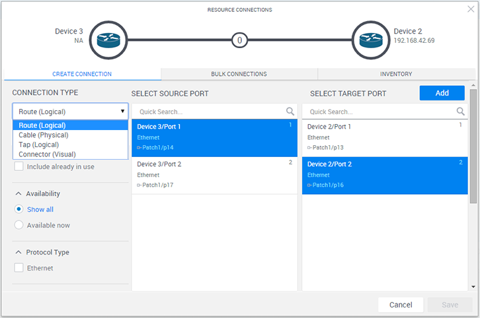This screenshot has height=318, width=480.
Task: Click the Device 2 router icon
Action: [370, 40]
